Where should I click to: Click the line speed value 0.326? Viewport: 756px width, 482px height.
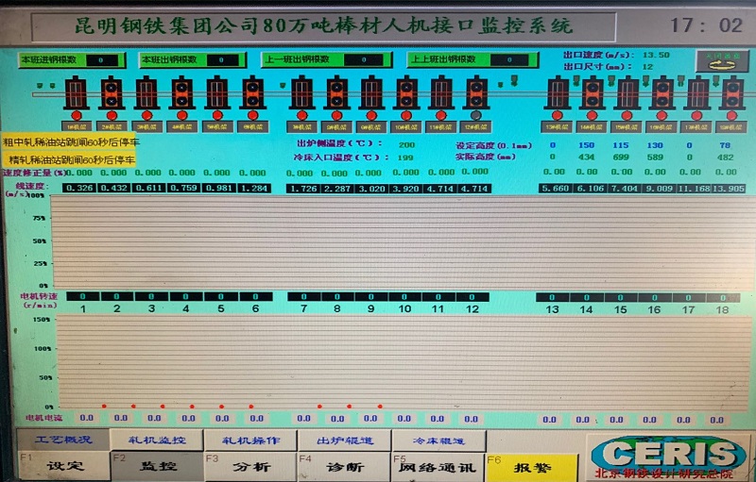point(79,188)
